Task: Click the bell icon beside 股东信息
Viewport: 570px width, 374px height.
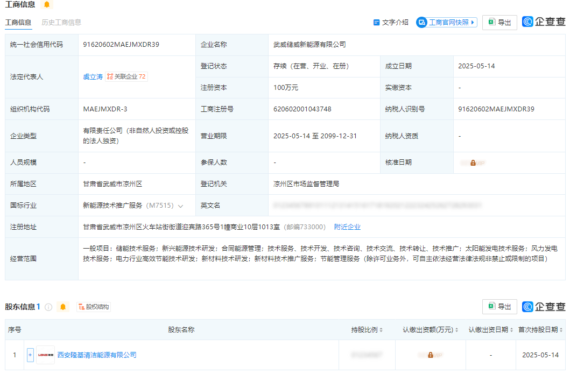Action: point(63,307)
